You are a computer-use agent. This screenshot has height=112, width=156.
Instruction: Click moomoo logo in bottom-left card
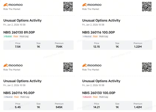point(13,65)
